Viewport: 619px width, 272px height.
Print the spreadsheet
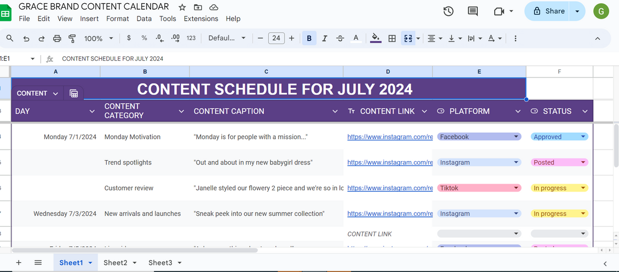click(x=57, y=38)
